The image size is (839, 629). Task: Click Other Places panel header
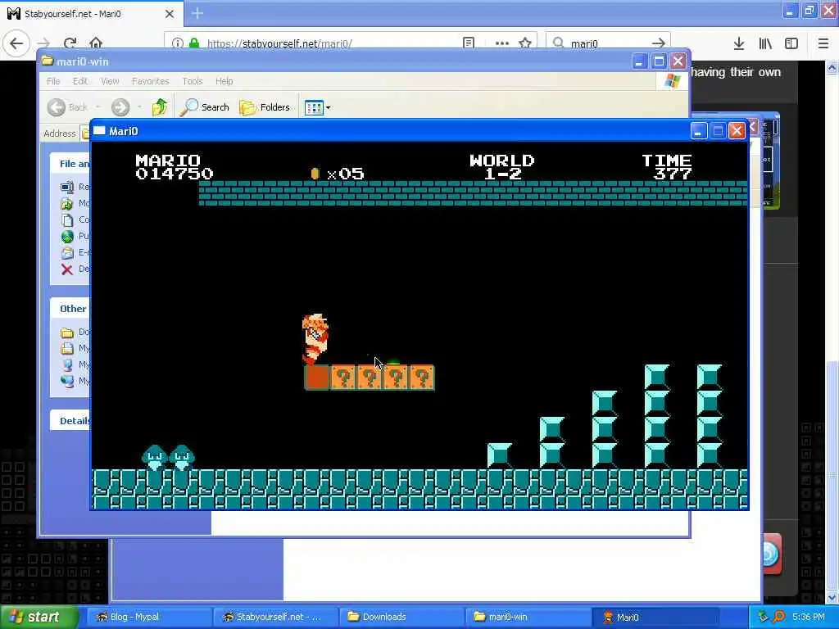[x=71, y=309]
